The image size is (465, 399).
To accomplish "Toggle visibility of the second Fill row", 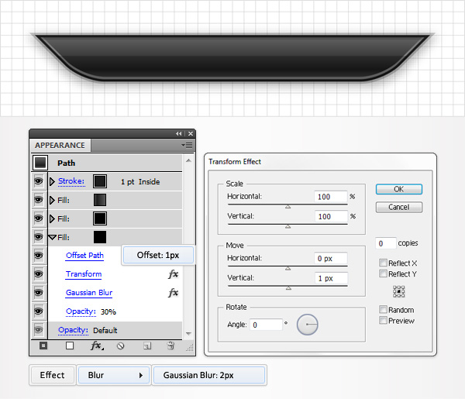I will point(39,218).
